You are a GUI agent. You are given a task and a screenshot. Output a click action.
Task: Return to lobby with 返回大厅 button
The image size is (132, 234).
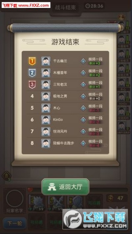pos(65,187)
